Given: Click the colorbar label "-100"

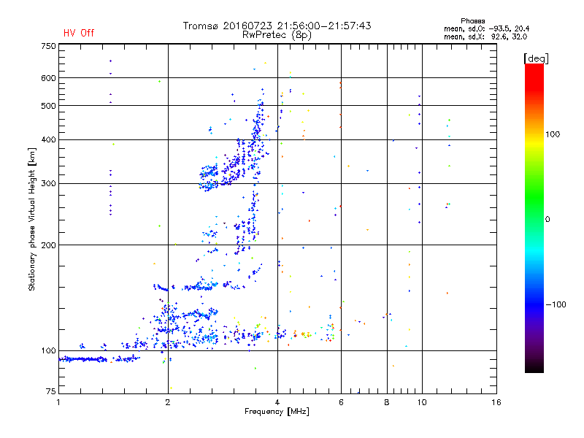Looking at the screenshot, I should 556,304.
